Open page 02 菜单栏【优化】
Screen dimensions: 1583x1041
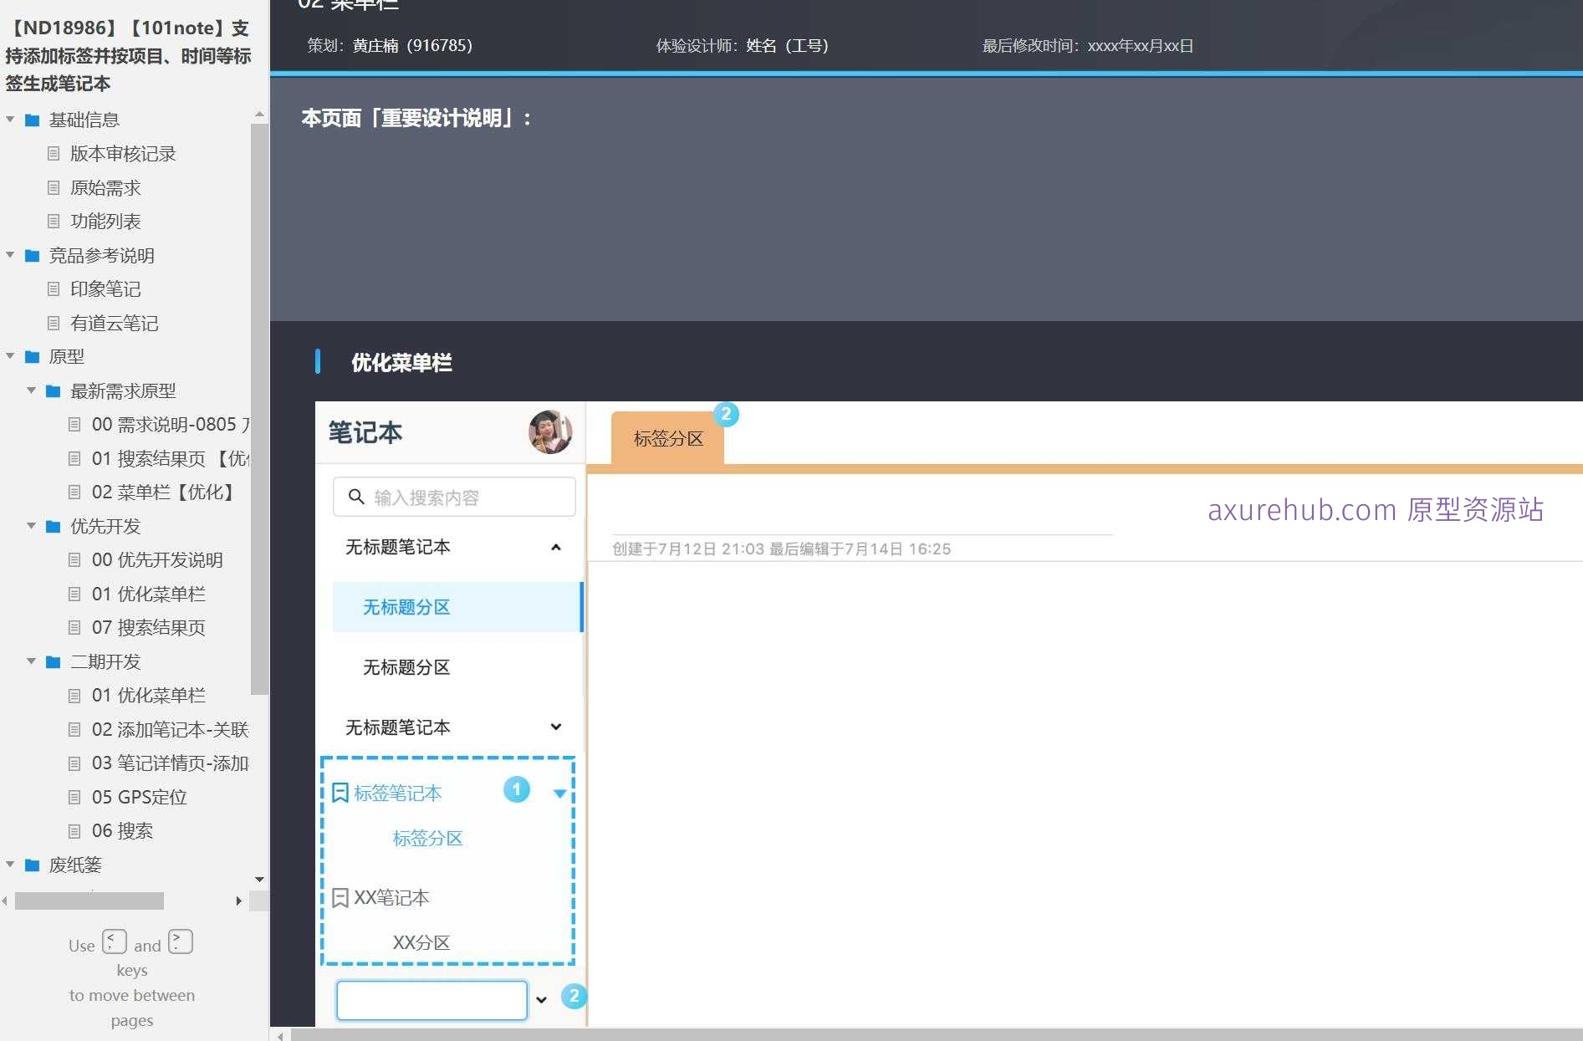[x=164, y=492]
